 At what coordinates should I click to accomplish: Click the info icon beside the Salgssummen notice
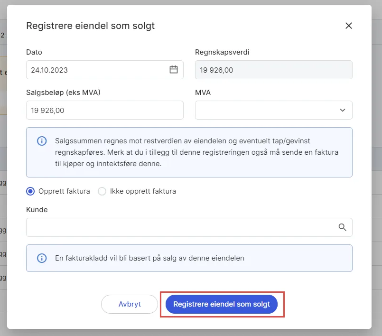41,140
